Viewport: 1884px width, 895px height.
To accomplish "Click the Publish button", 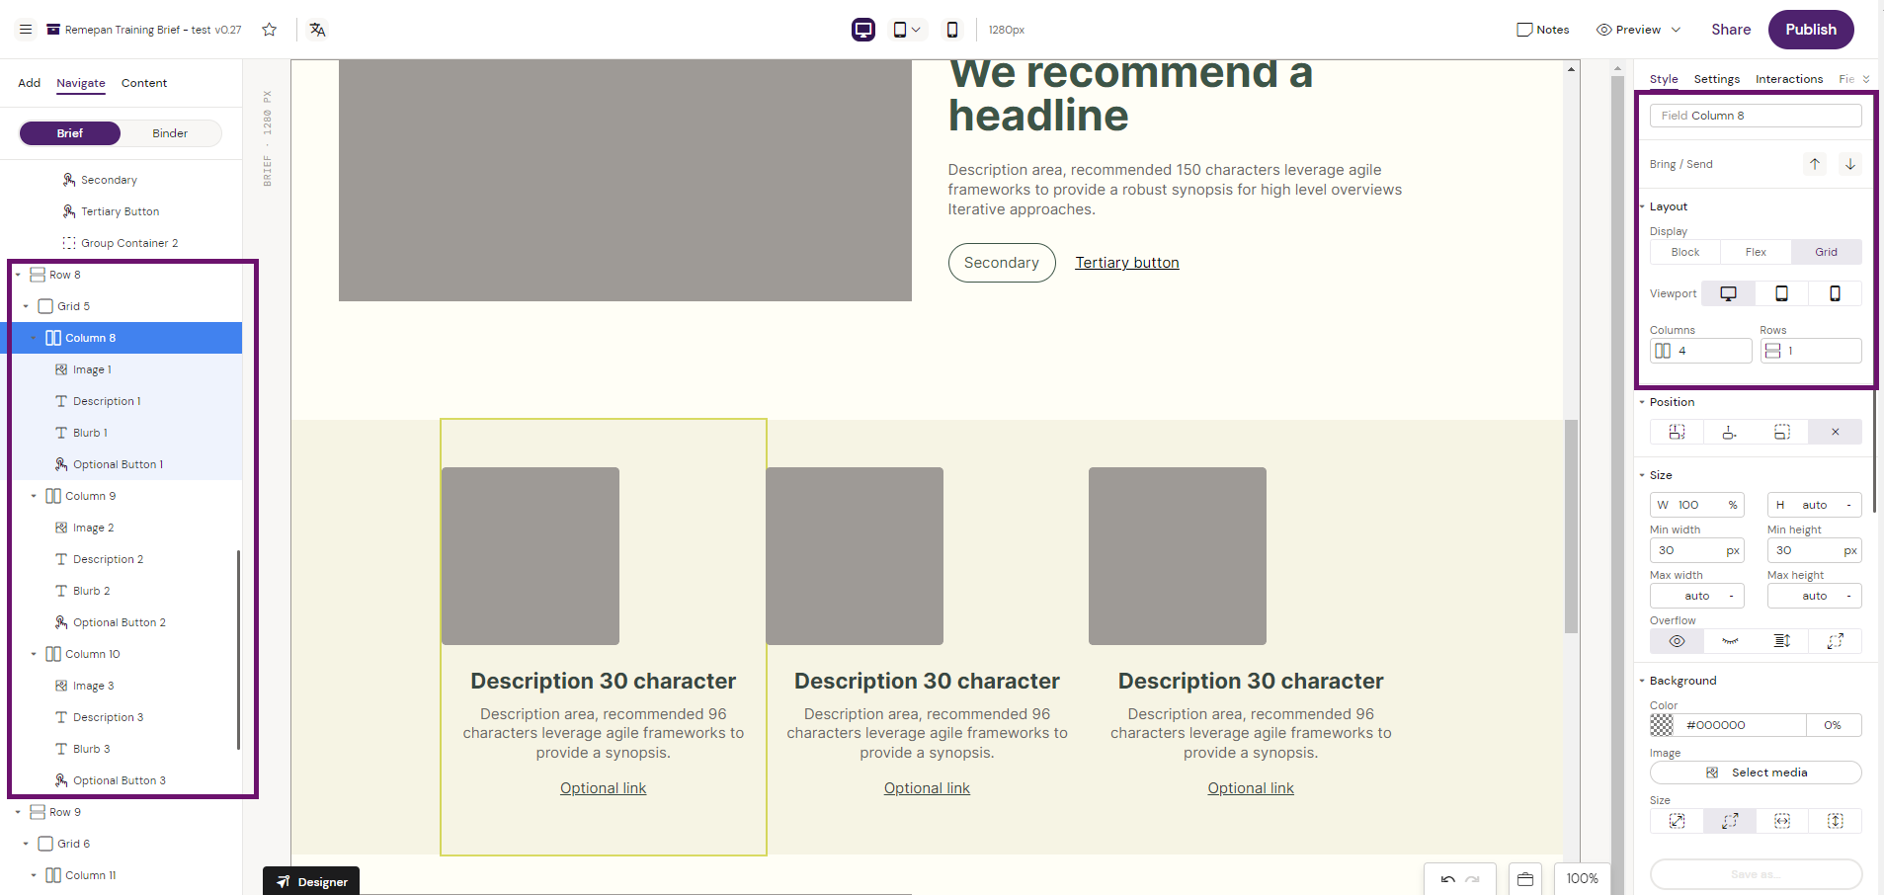I will 1810,30.
